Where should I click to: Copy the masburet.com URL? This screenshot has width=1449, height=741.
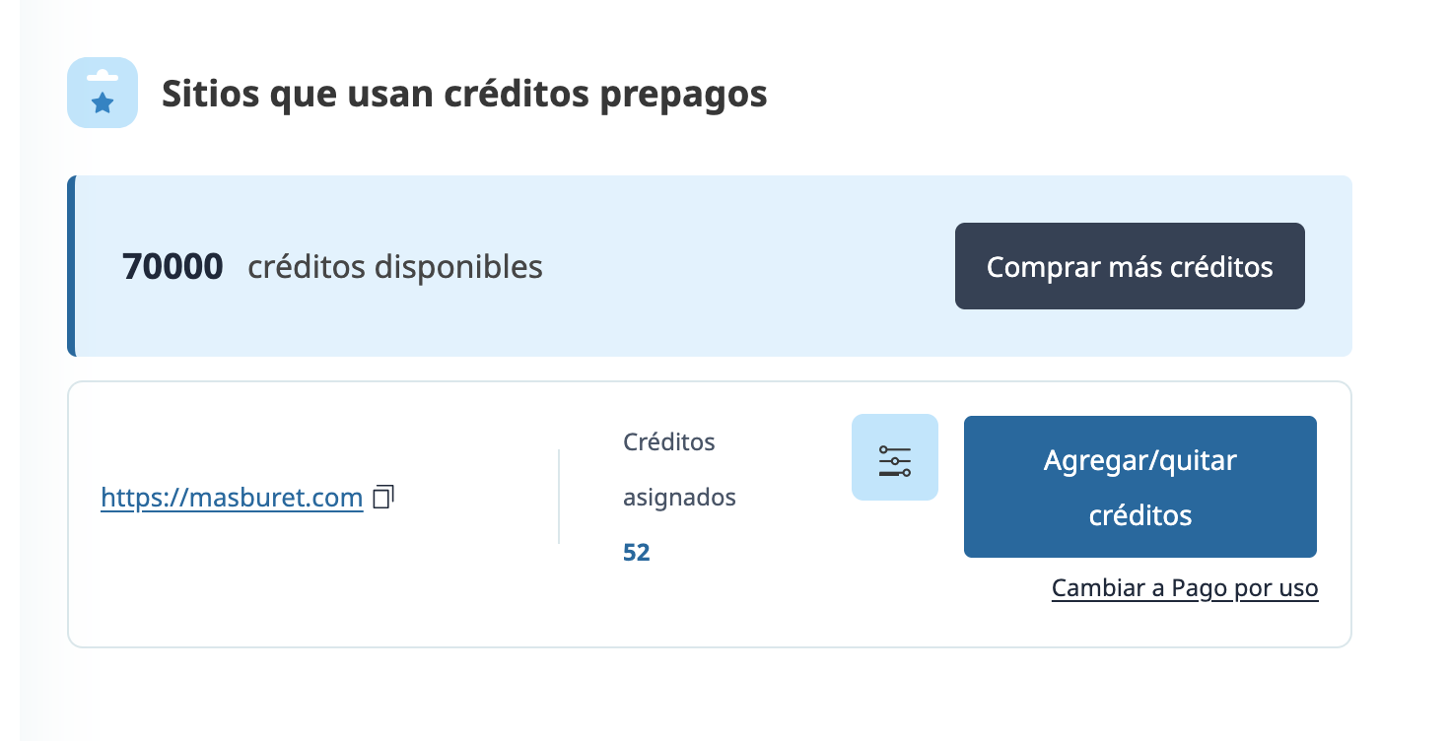[x=384, y=497]
